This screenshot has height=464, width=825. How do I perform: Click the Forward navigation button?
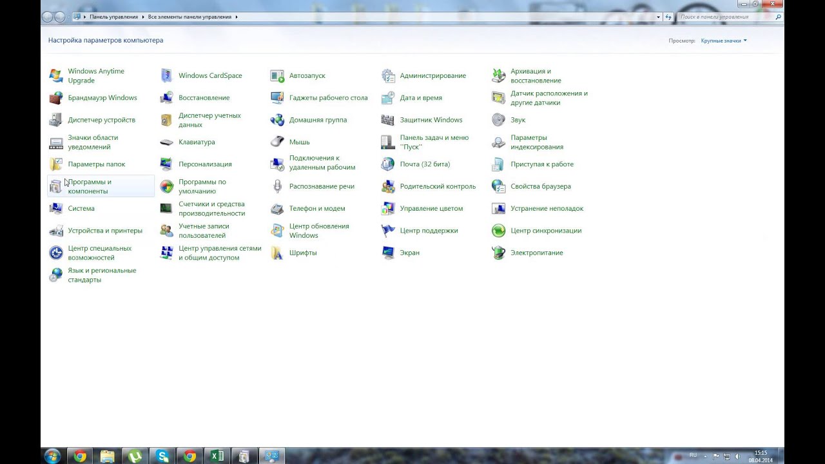[60, 17]
